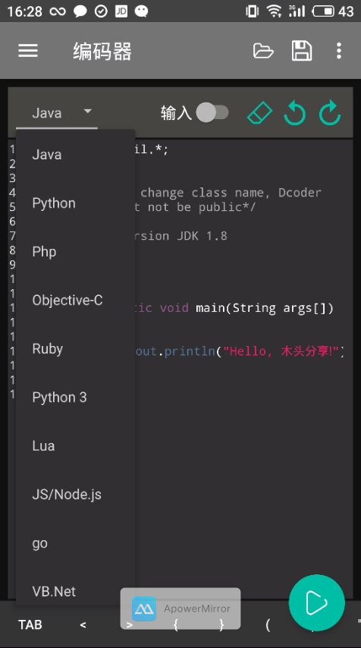Collapse the Java language dropdown arrow
Image resolution: width=361 pixels, height=648 pixels.
click(x=87, y=112)
